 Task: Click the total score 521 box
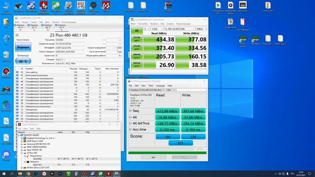coord(181,143)
